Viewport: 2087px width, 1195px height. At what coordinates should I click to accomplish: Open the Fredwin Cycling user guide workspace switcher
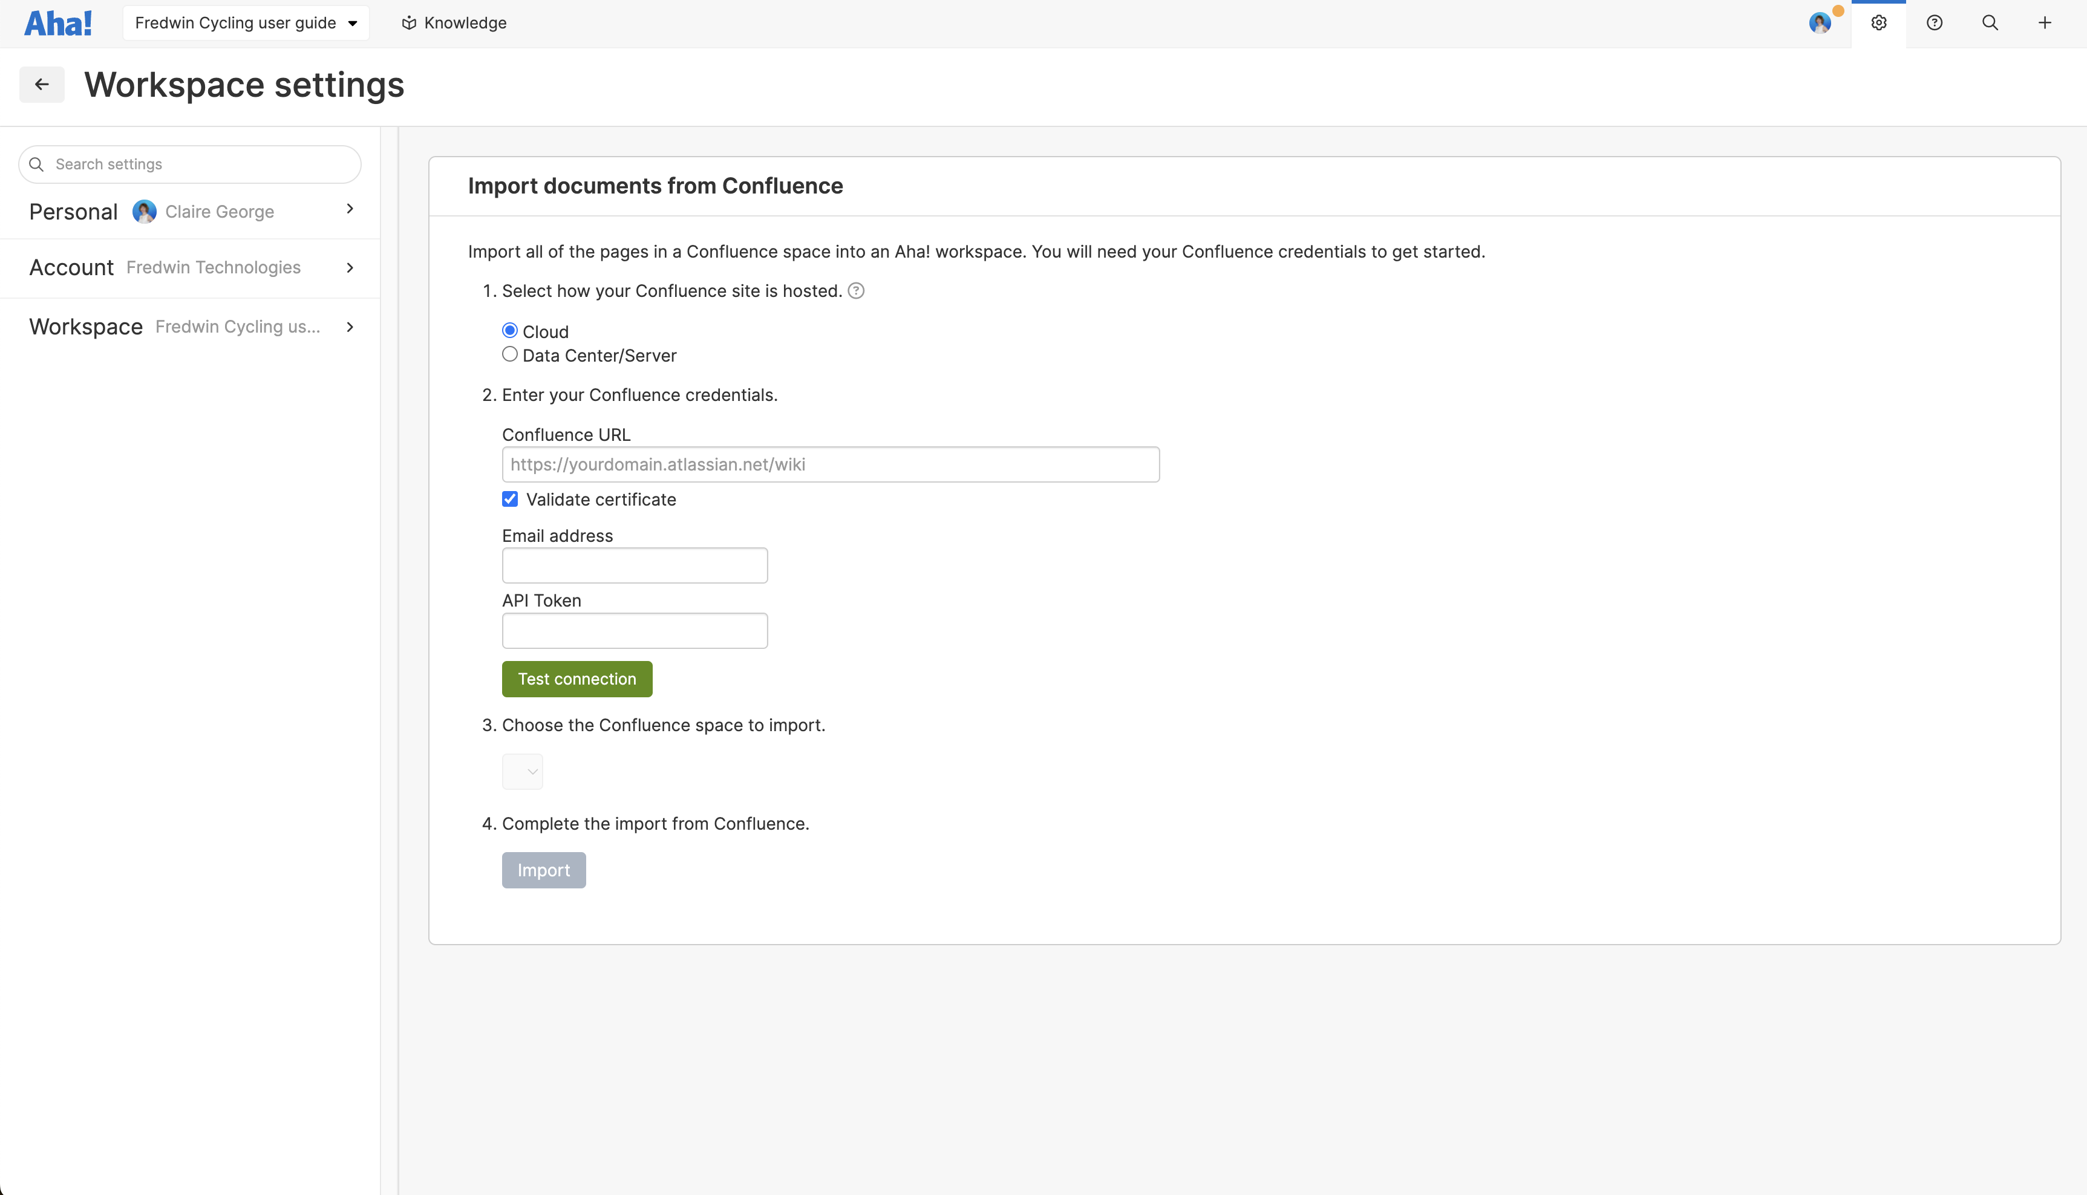[x=244, y=22]
